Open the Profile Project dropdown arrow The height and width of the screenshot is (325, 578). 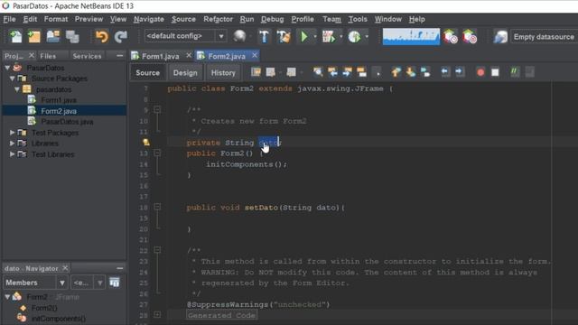click(x=367, y=36)
